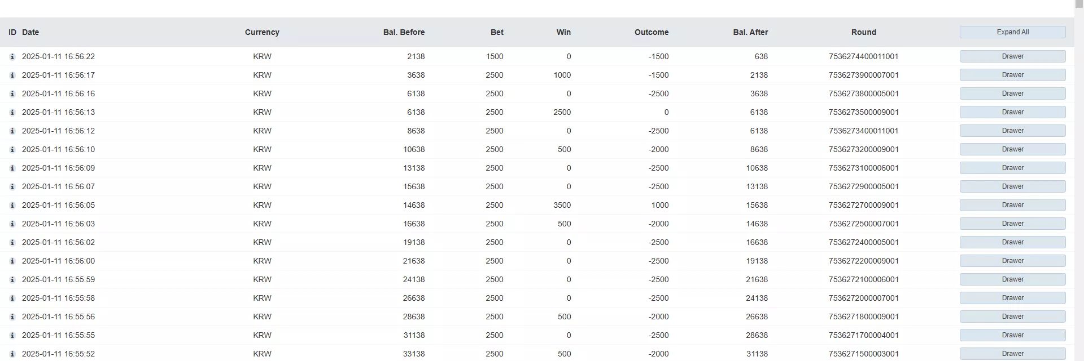
Task: Open Drawer for round 7536271700004001
Action: [x=1012, y=335]
